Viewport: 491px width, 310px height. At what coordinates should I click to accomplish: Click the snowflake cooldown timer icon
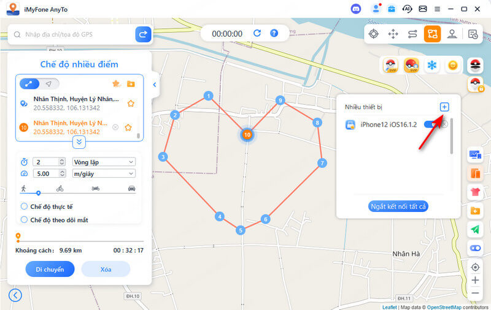tap(432, 66)
